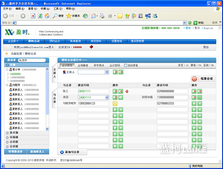This screenshot has height=169, width=223.
Task: Open the IE address bar dropdown arrow
Action: 184,23
